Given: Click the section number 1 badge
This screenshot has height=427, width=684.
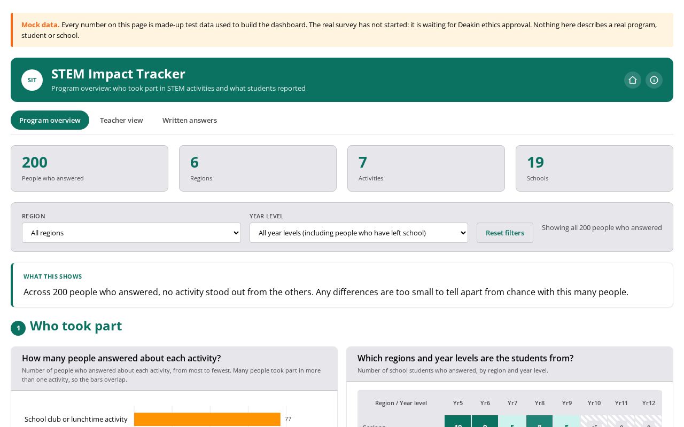Looking at the screenshot, I should pos(18,328).
